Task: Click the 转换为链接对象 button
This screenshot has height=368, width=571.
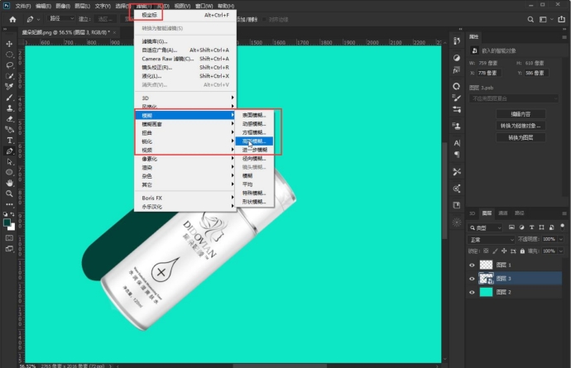Action: (x=521, y=126)
